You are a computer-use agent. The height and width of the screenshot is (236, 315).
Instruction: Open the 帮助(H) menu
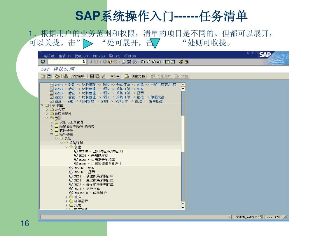[130, 56]
